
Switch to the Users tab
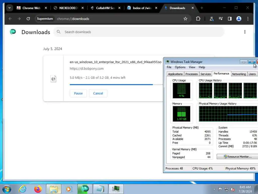coord(252,74)
